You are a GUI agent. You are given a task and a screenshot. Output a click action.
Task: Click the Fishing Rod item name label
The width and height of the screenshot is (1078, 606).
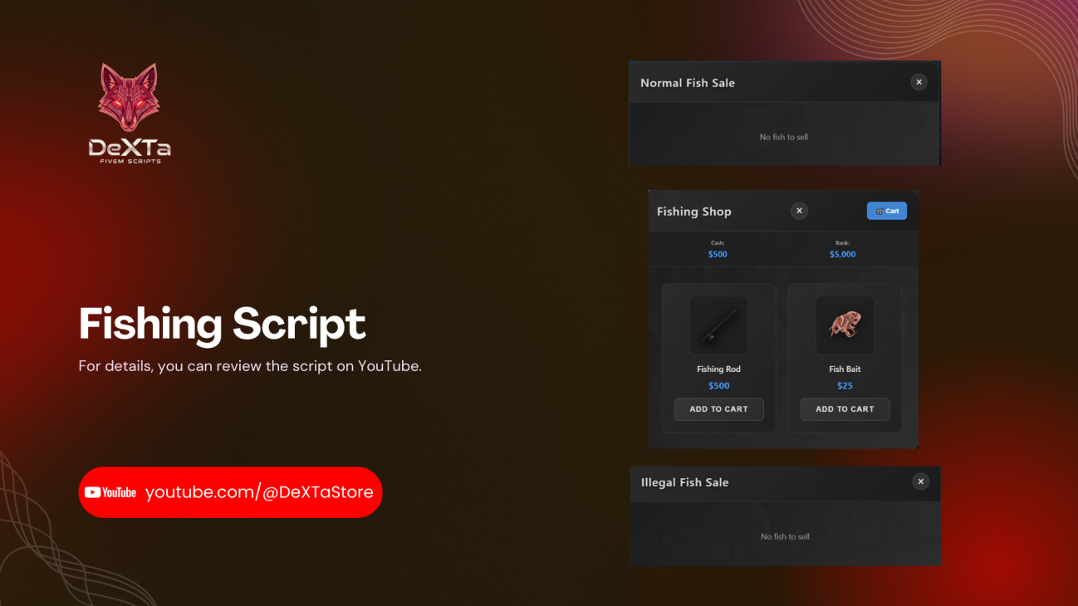[x=718, y=369]
